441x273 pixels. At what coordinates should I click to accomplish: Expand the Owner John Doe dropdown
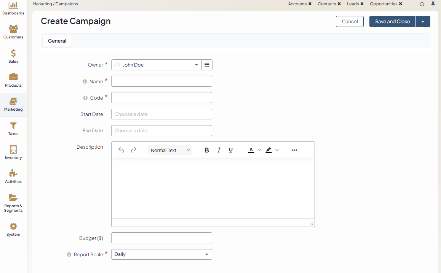157,65
